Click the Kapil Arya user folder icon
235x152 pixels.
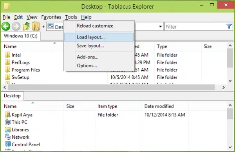click(x=8, y=115)
